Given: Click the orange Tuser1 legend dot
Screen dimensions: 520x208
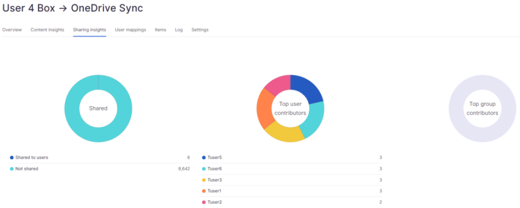Looking at the screenshot, I should [x=204, y=191].
